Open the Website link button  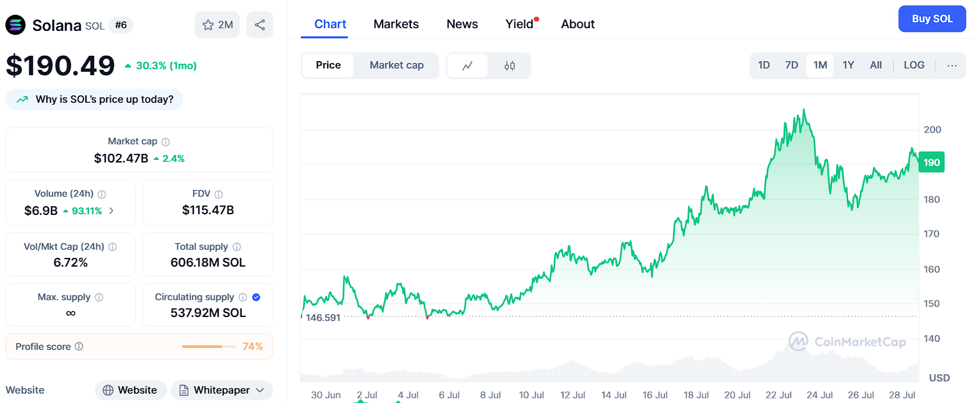(130, 390)
